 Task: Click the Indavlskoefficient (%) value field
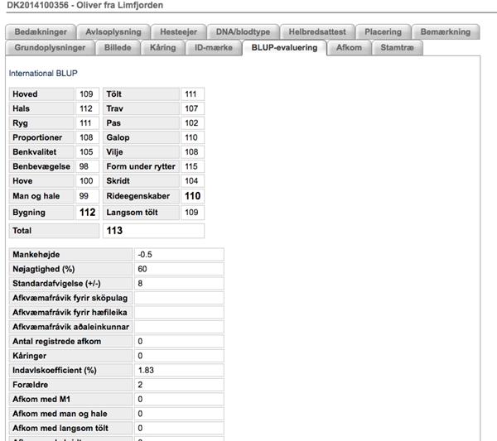179,370
